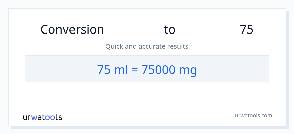Click the urwatools logo
The width and height of the screenshot is (294, 134).
[x=42, y=117]
